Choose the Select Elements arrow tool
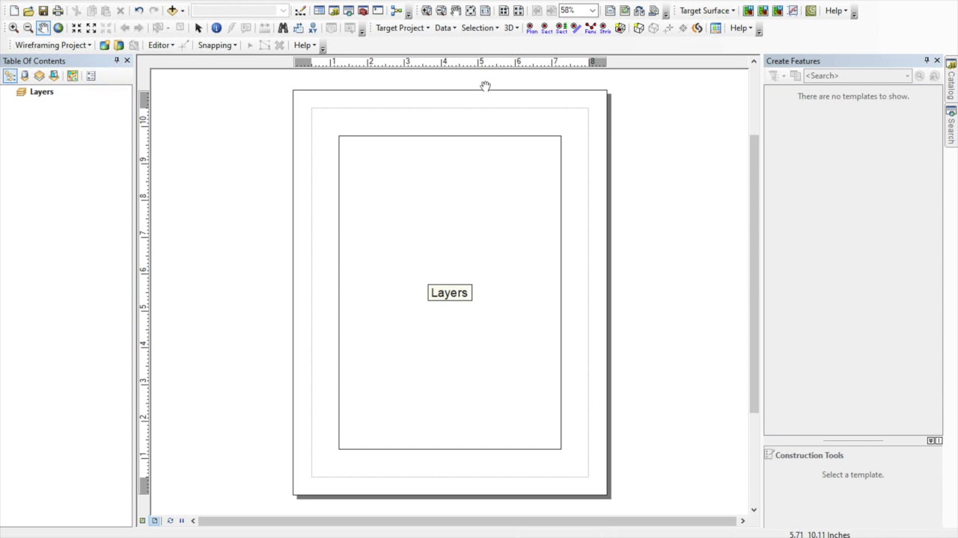This screenshot has height=538, width=958. click(198, 28)
